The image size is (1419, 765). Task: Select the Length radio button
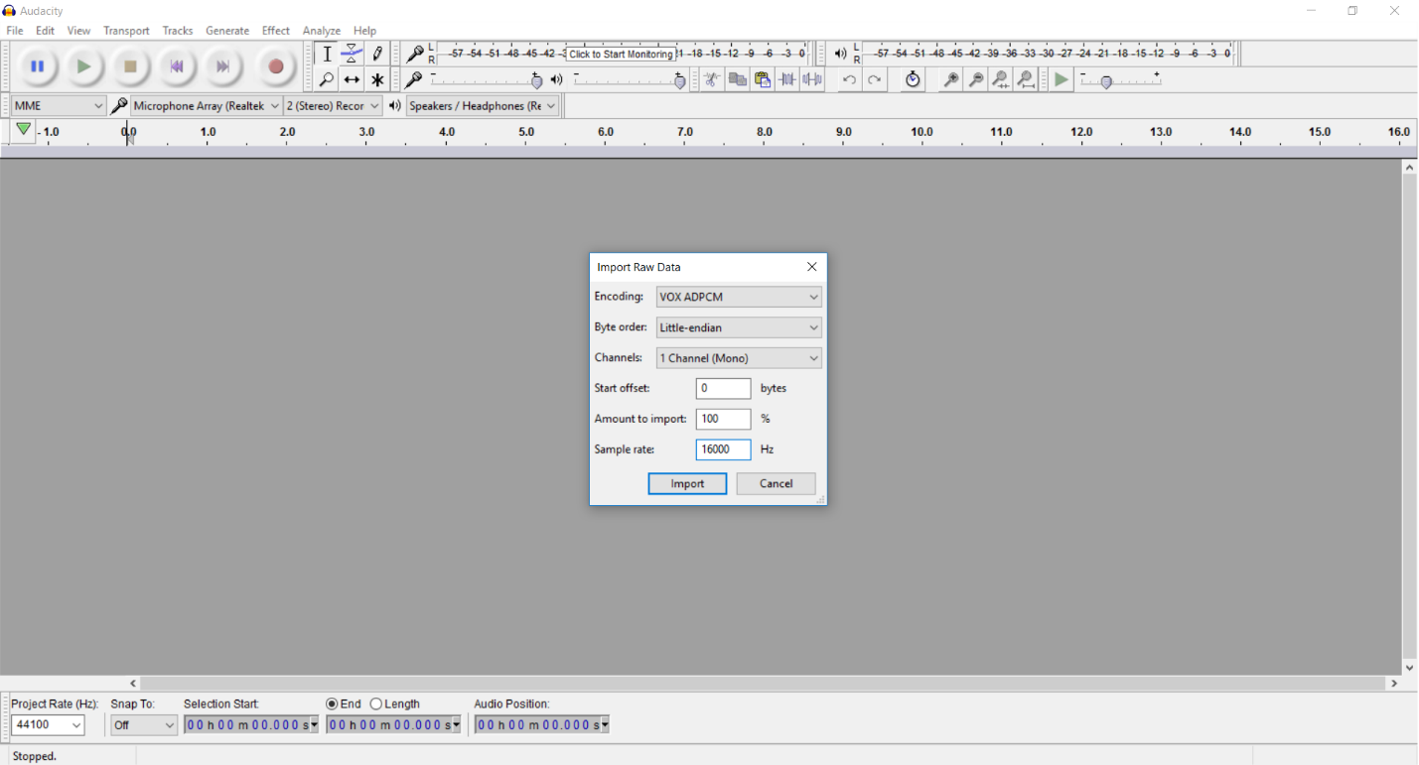coord(376,704)
